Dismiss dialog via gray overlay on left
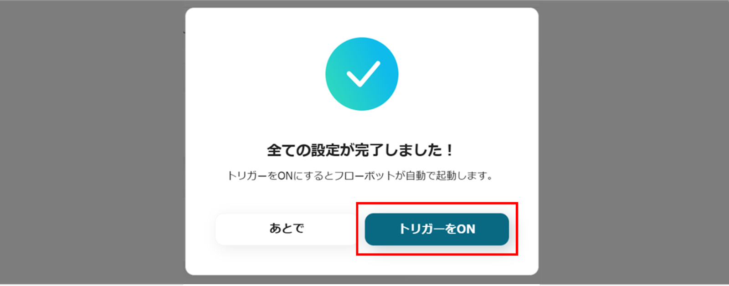The height and width of the screenshot is (286, 729). click(91, 143)
